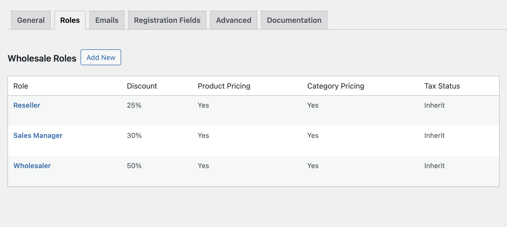View the Documentation tab
507x227 pixels.
tap(294, 20)
